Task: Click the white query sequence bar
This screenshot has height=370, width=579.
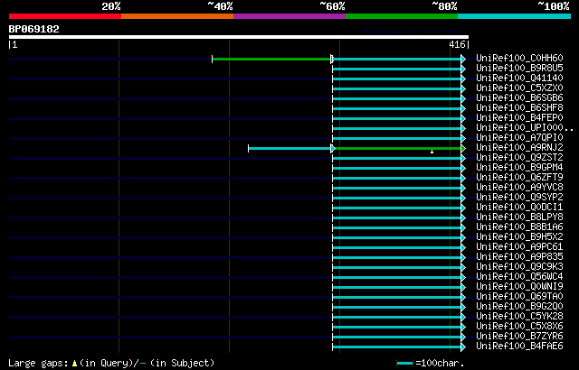Action: point(239,37)
